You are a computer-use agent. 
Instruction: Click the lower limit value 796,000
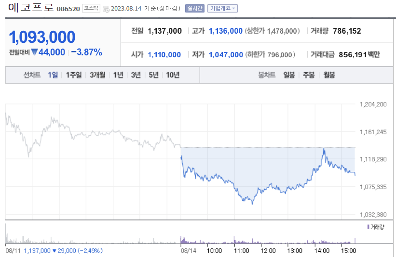[x=280, y=55]
